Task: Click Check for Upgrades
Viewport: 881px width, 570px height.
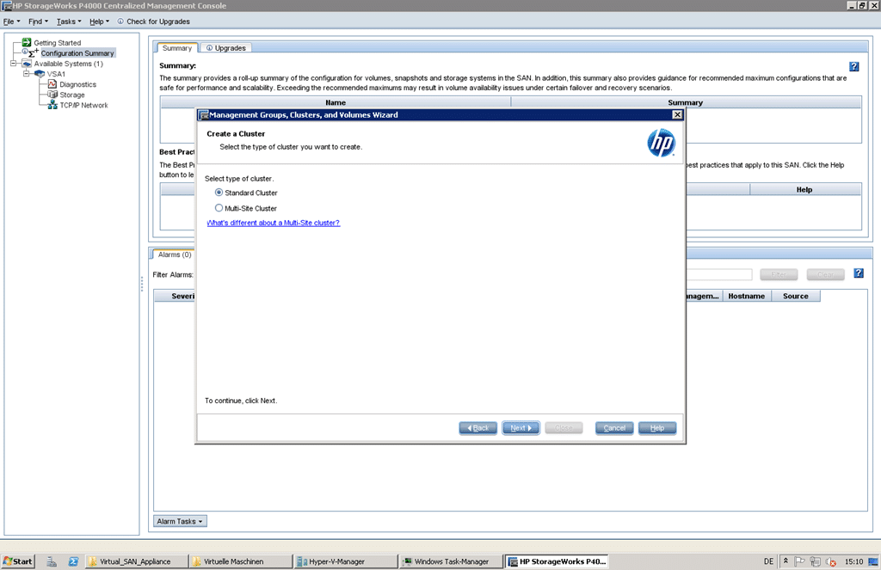Action: click(x=153, y=21)
